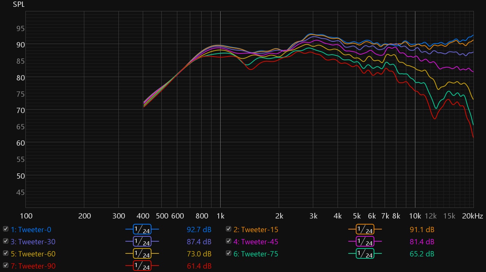Click the 87.4 dB readout value
Image resolution: width=486 pixels, height=272 pixels.
(x=199, y=242)
